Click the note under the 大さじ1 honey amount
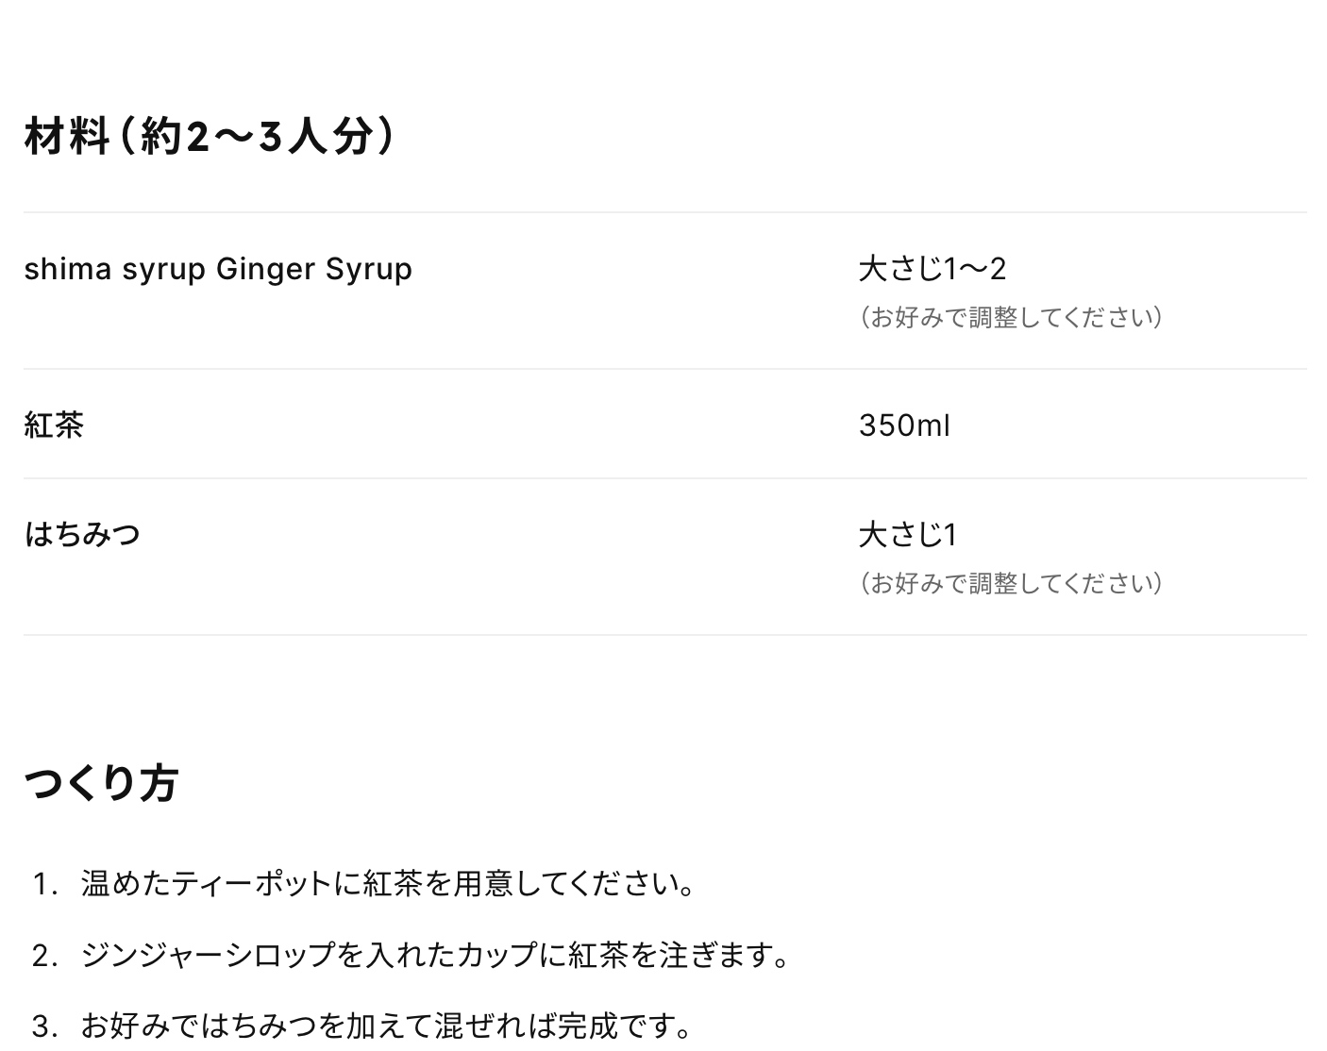 tap(1011, 583)
